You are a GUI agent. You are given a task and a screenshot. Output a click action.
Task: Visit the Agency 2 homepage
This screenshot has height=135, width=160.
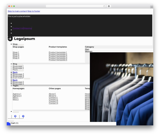pyautogui.click(x=17, y=96)
